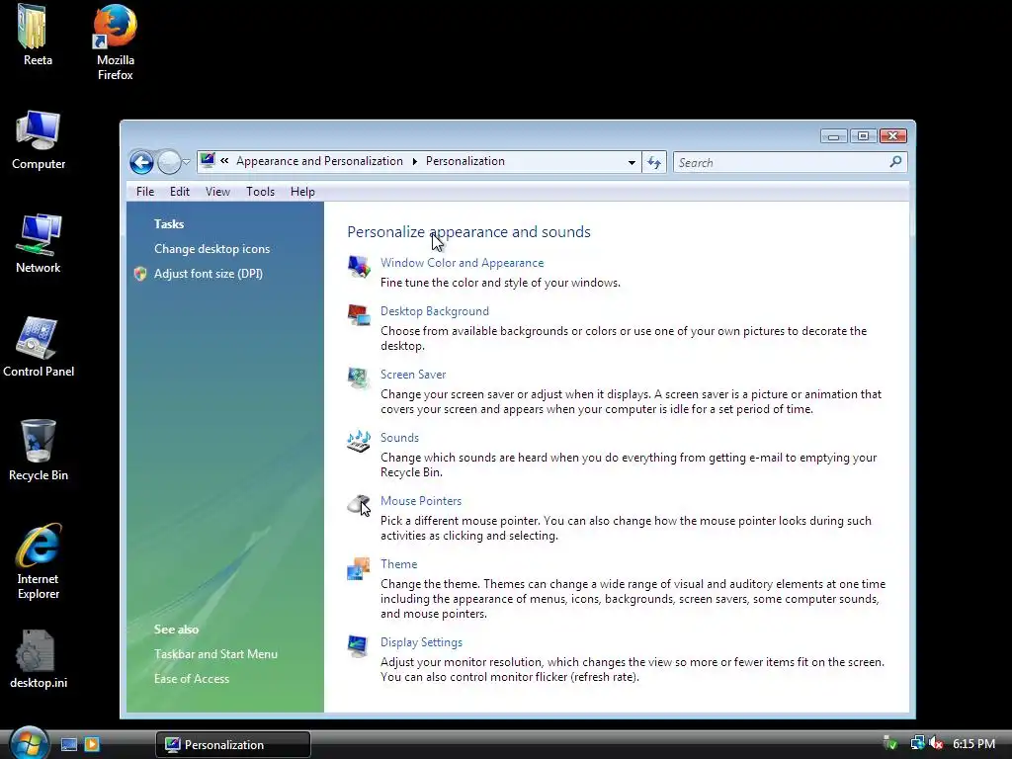Screen dimensions: 1012x759
Task: Click the Desktop Background icon
Action: [x=359, y=314]
